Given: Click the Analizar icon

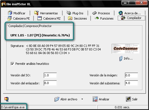Looking at the screenshot, I should click(95, 99).
